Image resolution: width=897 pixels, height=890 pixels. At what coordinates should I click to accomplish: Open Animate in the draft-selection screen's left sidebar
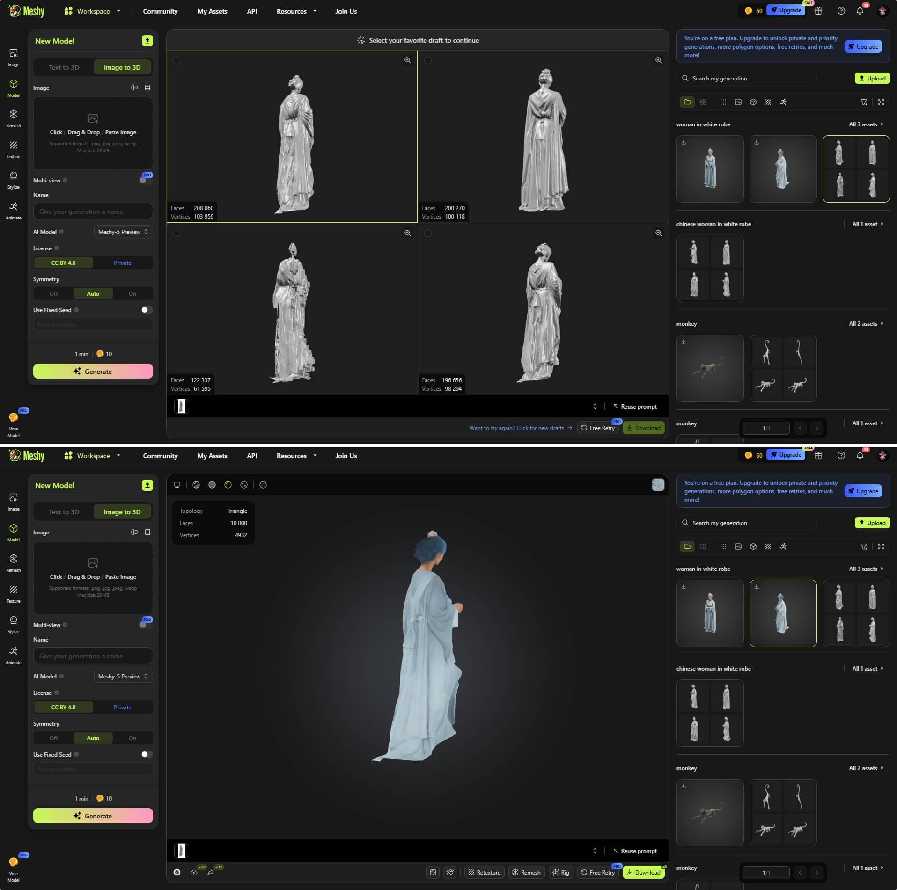point(14,211)
